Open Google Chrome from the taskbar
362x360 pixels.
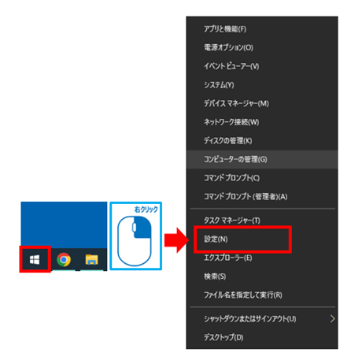(x=64, y=259)
